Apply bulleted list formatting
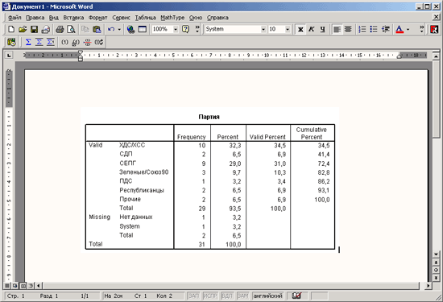This screenshot has width=443, height=302. 374,29
